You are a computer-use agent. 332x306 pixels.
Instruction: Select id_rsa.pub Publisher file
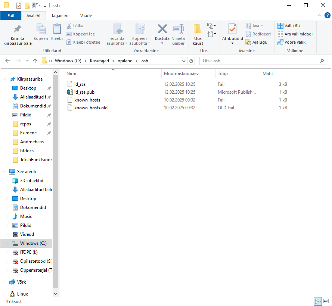point(84,92)
